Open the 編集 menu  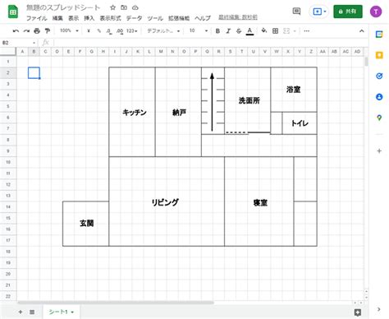pyautogui.click(x=57, y=18)
